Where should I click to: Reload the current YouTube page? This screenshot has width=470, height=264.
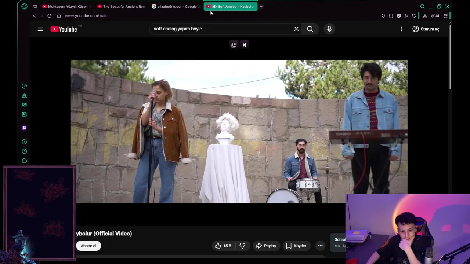(x=49, y=16)
